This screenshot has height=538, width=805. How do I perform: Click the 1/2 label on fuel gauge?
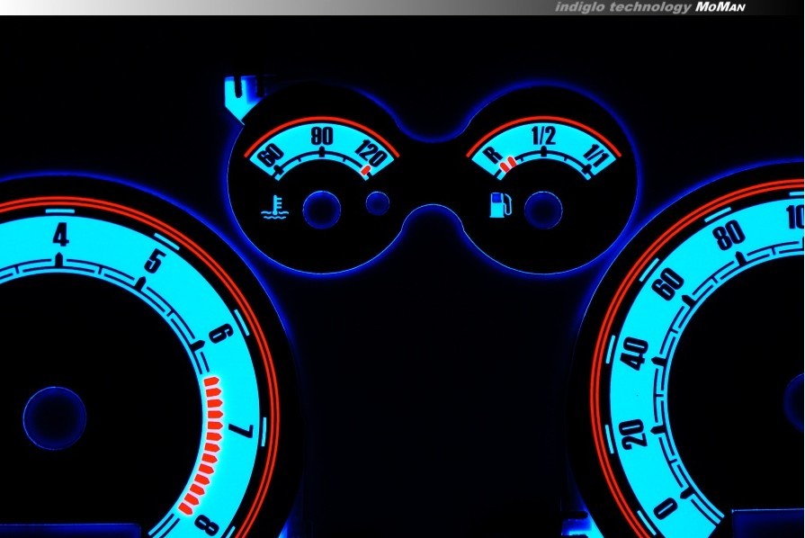coord(543,136)
